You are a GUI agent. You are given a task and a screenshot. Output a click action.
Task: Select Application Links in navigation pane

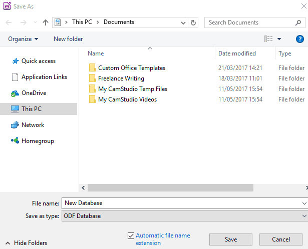pos(44,77)
